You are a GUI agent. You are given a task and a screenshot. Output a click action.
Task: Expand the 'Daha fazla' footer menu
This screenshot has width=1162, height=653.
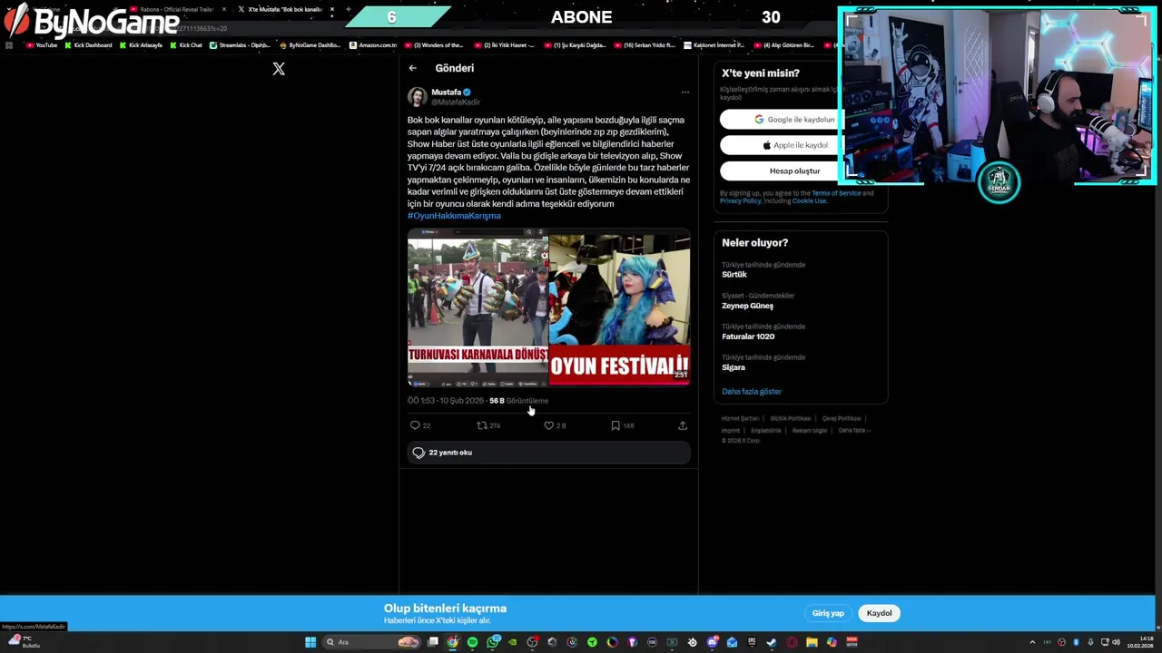853,430
